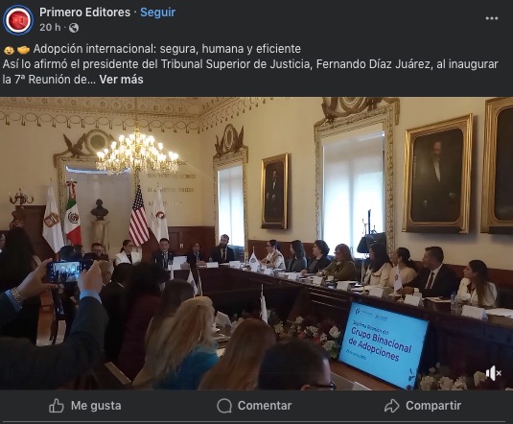513x424 pixels.
Task: Share the post with Compartir
Action: pos(422,406)
